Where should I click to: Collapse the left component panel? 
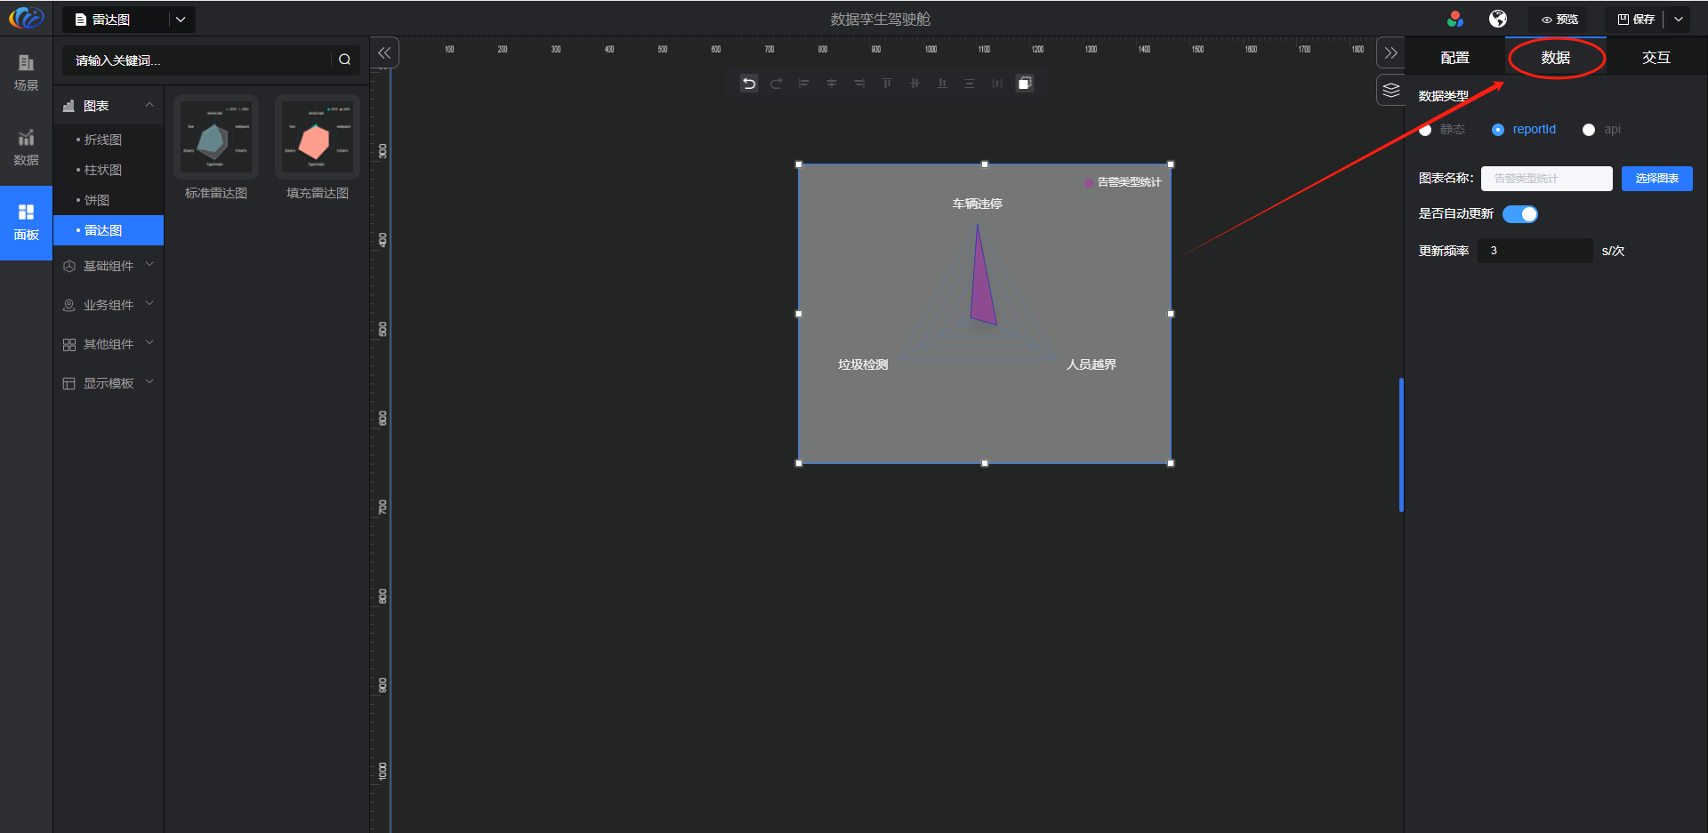pyautogui.click(x=384, y=53)
